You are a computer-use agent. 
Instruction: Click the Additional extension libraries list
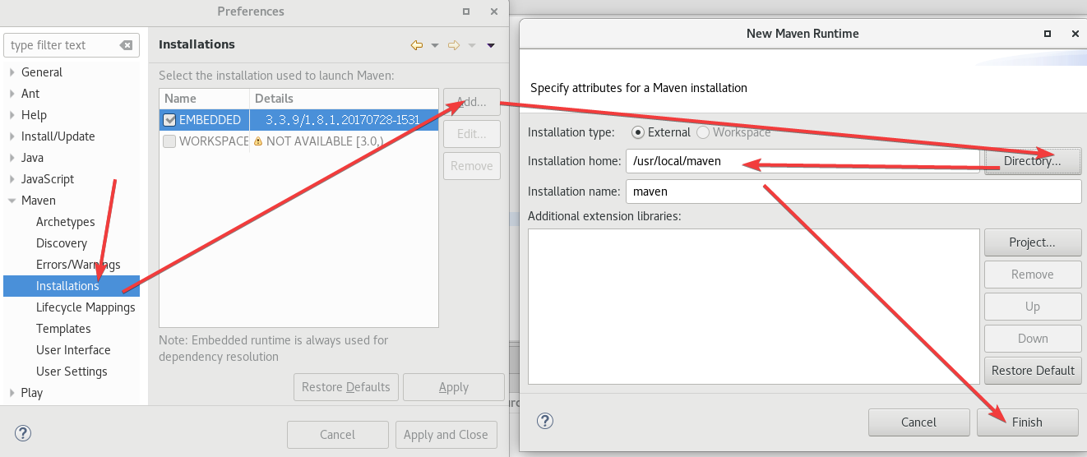[754, 307]
